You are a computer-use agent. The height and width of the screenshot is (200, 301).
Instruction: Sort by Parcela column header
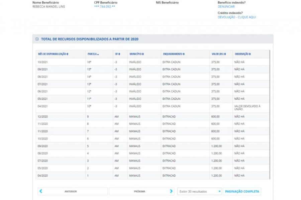coord(93,54)
